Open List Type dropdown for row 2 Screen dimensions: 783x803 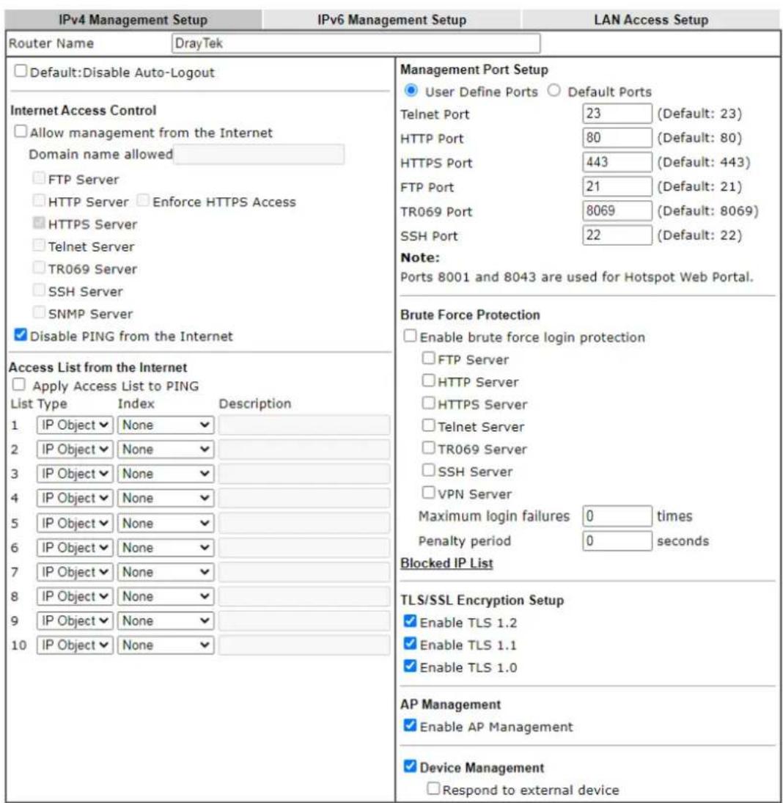pos(75,449)
